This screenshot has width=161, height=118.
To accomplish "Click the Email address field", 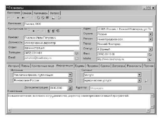I will [x=49, y=58].
